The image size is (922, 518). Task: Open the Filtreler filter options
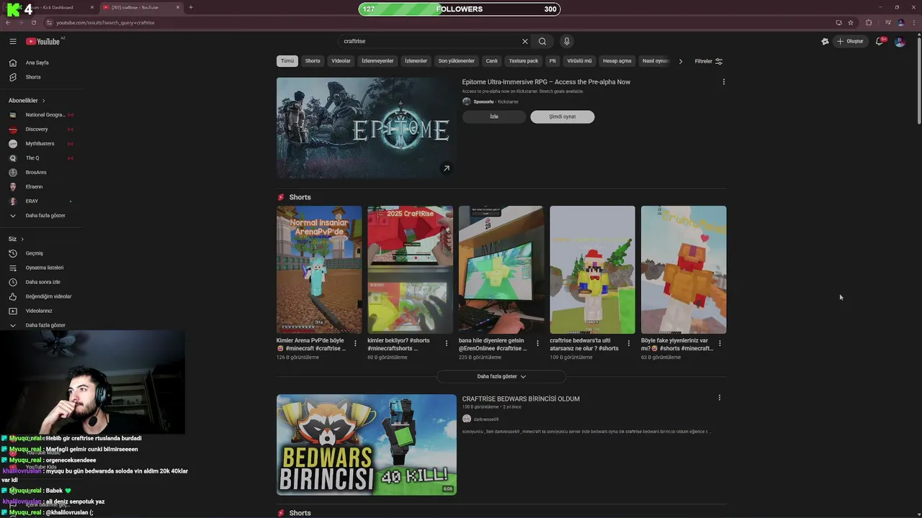pos(709,61)
